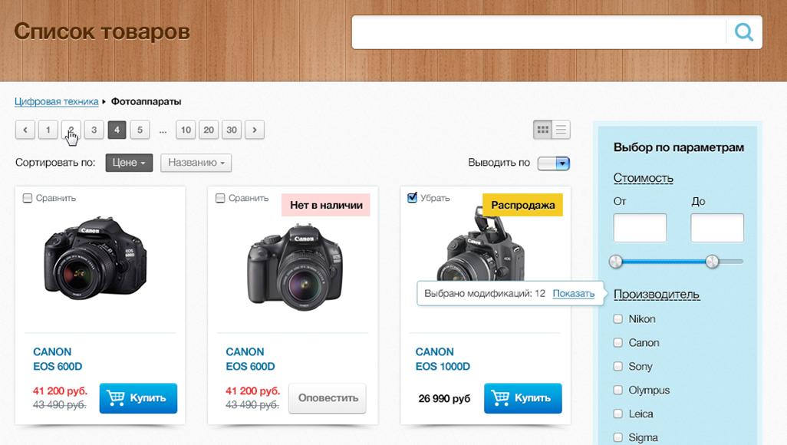Image resolution: width=787 pixels, height=445 pixels.
Task: Collapse the Производитель filter section
Action: tap(657, 295)
